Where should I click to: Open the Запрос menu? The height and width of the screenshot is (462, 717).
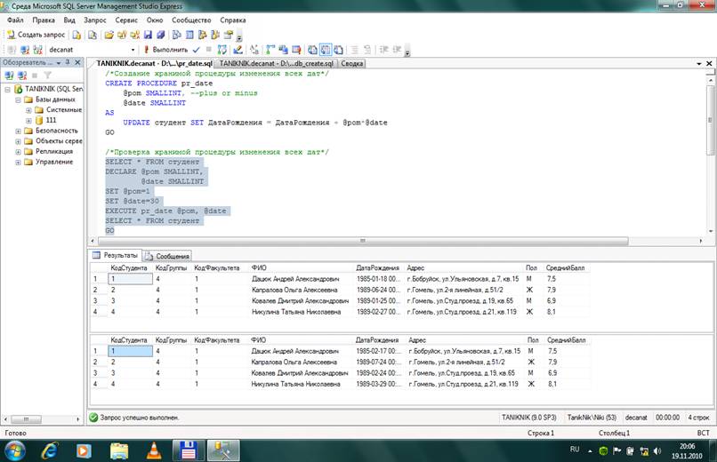tap(95, 19)
